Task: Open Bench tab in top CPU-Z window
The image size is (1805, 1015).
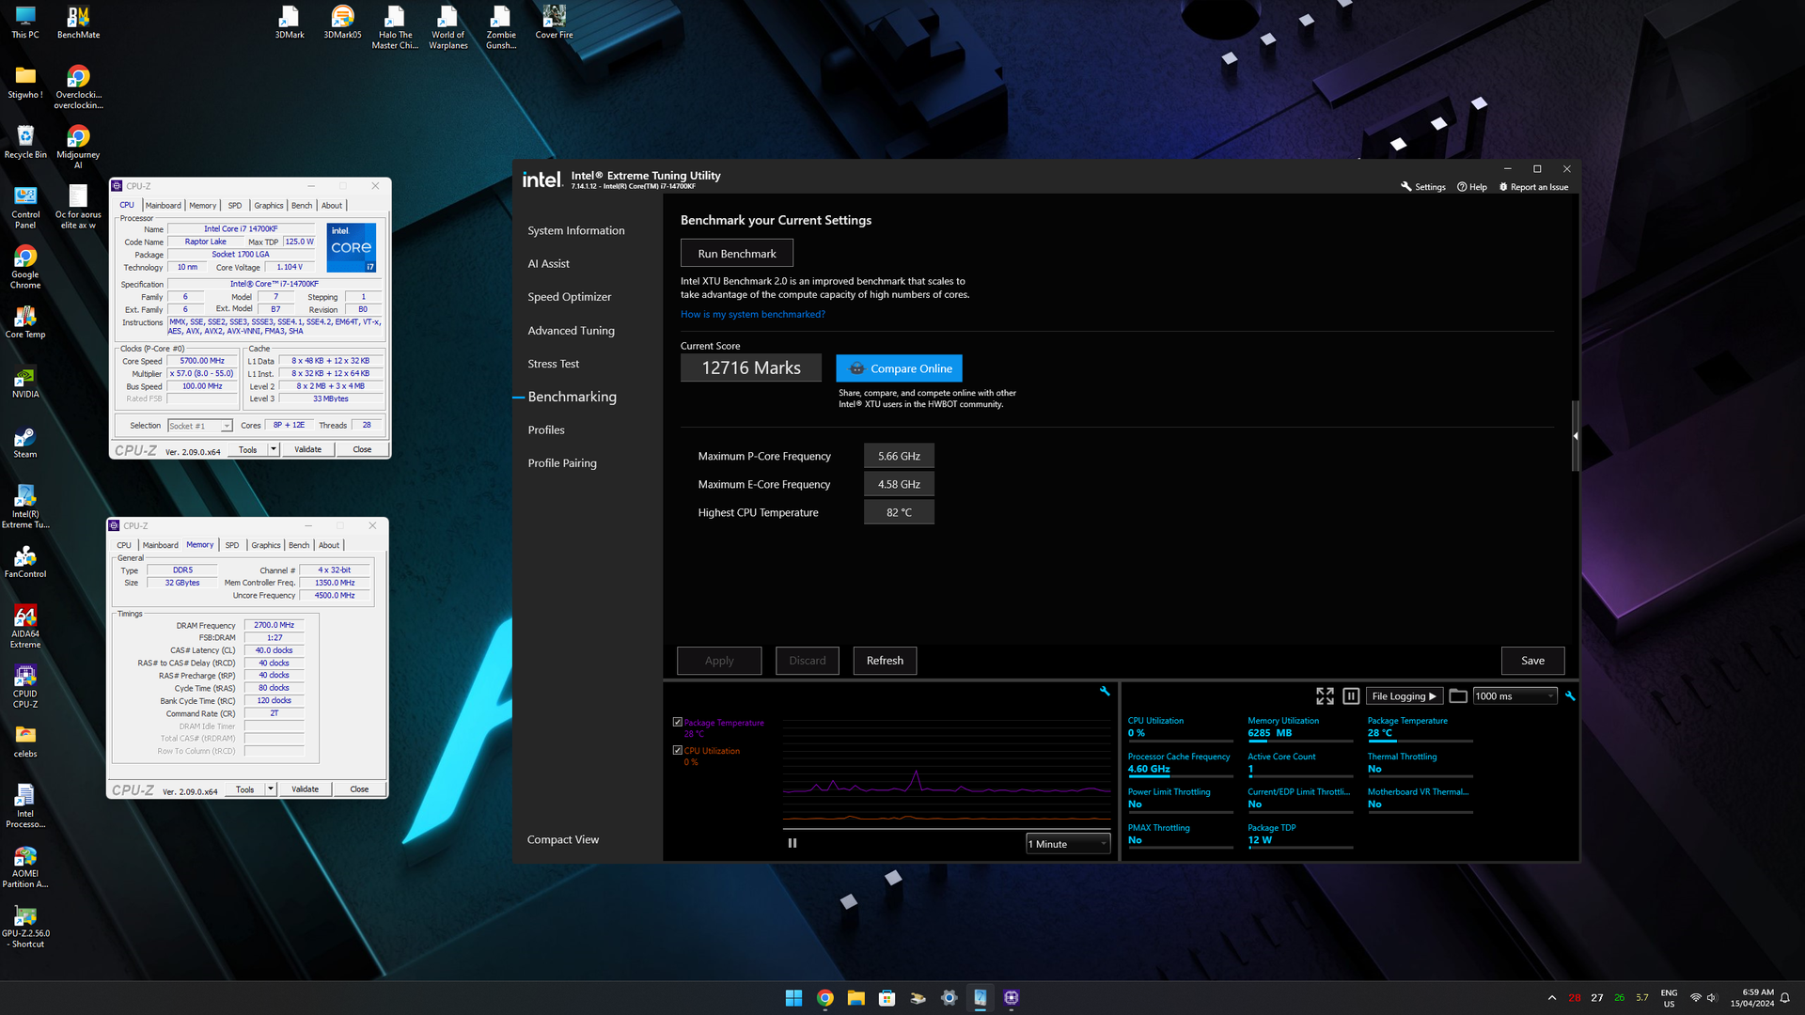Action: tap(302, 205)
